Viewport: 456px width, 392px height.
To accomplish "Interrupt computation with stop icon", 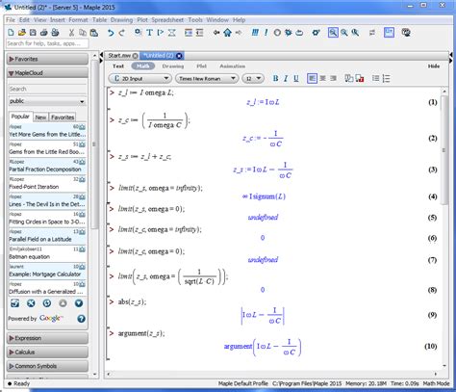I will [x=277, y=33].
